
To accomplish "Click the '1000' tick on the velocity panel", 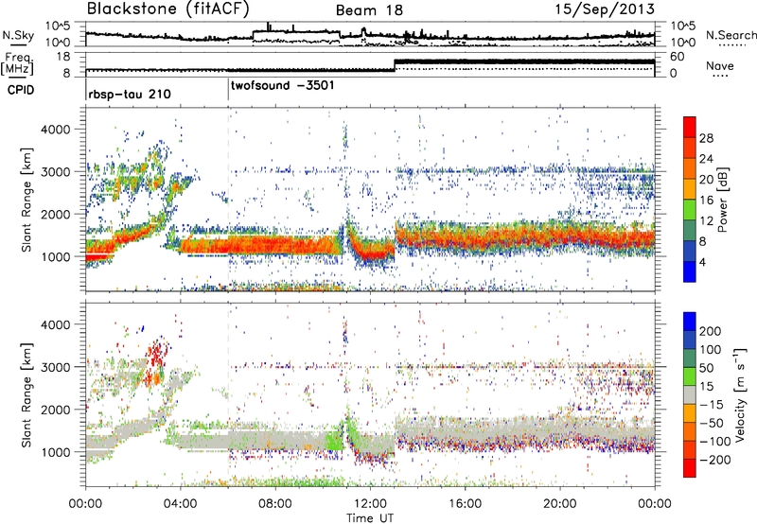I will click(x=55, y=452).
